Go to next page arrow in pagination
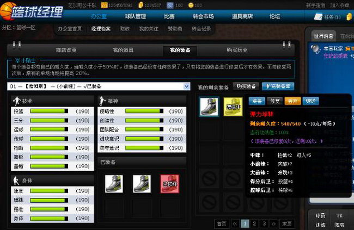 [x=275, y=223]
